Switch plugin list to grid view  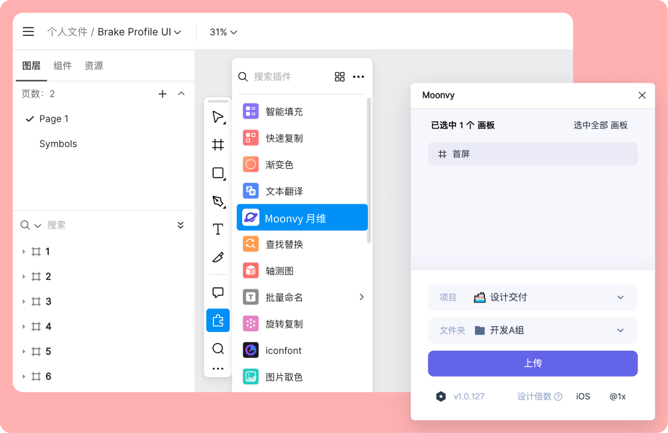pyautogui.click(x=340, y=77)
